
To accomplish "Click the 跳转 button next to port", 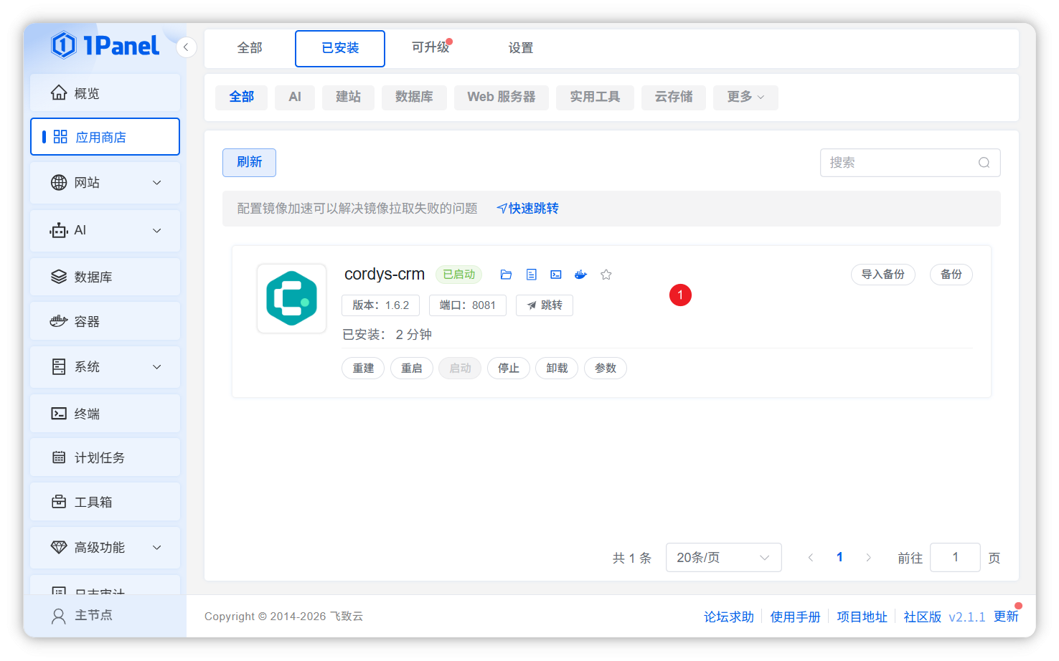I will 545,305.
